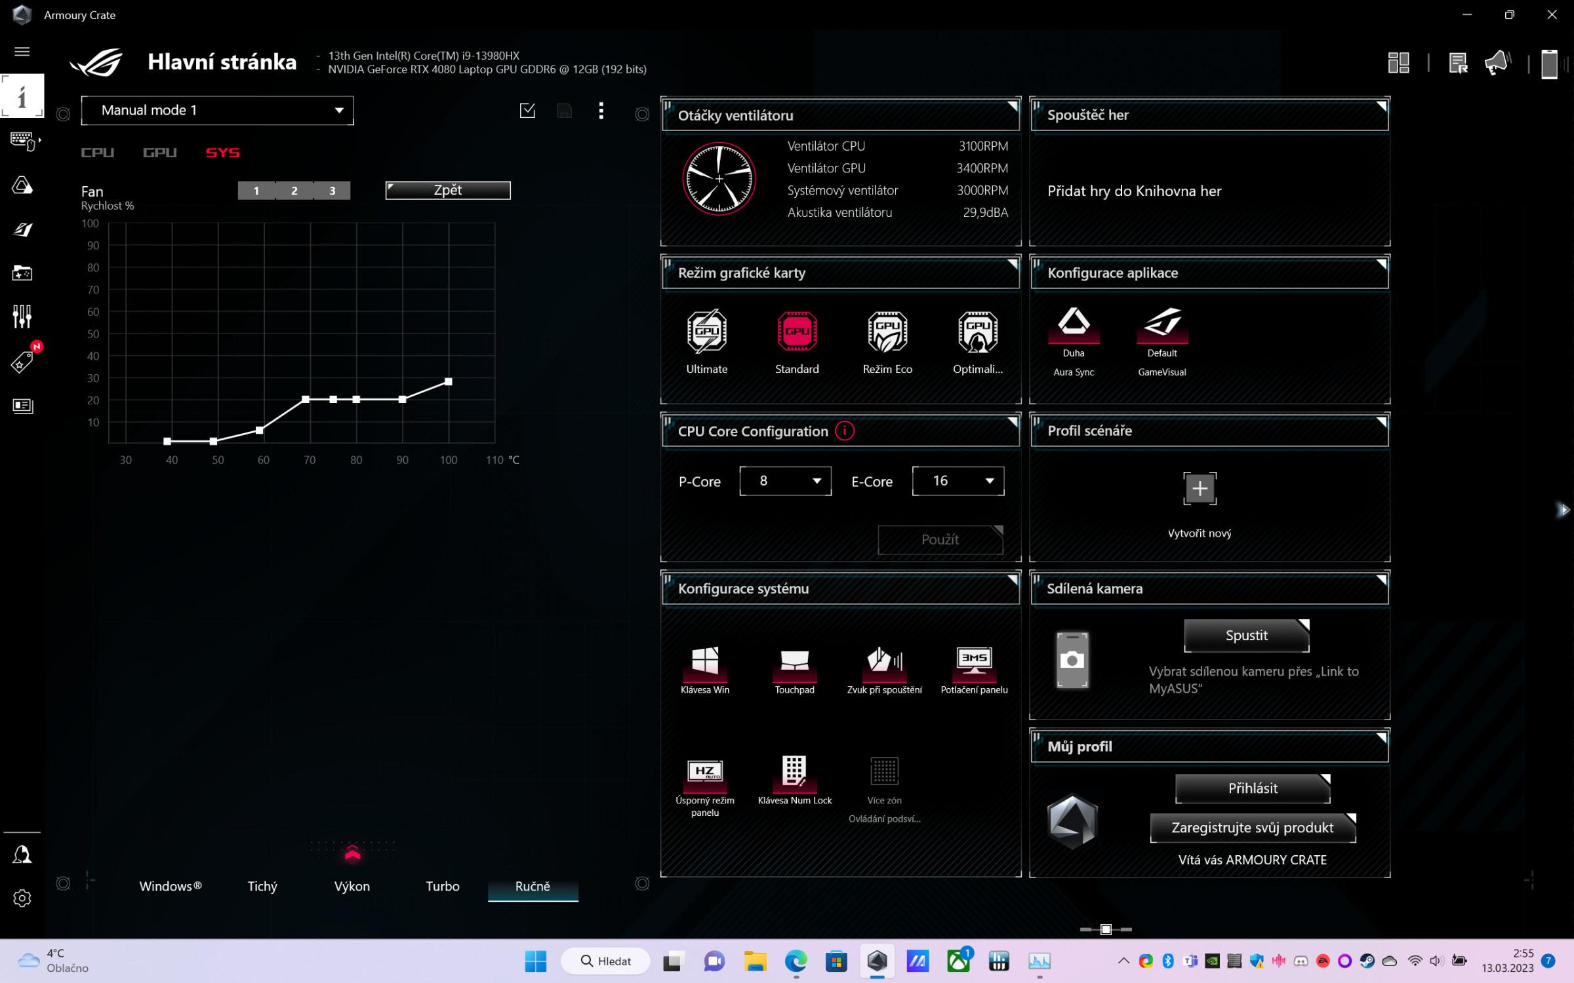Select the SYS fan curve tab
Image resolution: width=1574 pixels, height=983 pixels.
(x=222, y=153)
